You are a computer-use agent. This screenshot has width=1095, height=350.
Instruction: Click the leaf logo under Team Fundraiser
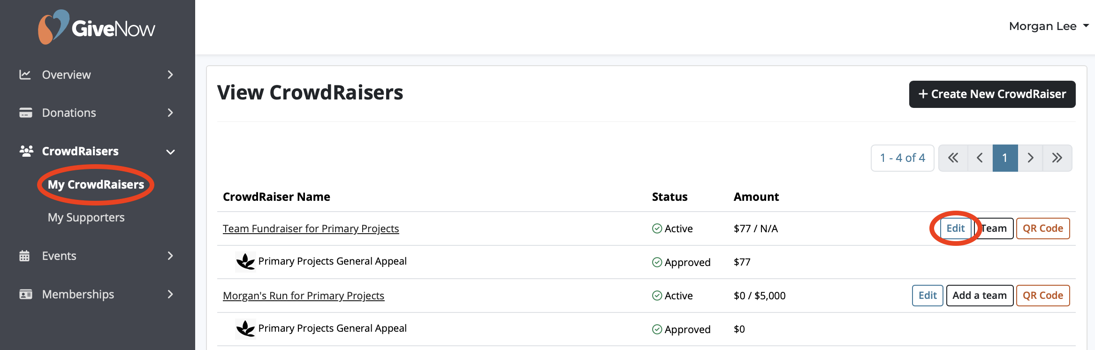(x=245, y=262)
